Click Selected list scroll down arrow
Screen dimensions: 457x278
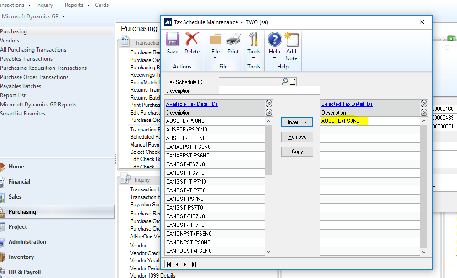[x=424, y=252]
